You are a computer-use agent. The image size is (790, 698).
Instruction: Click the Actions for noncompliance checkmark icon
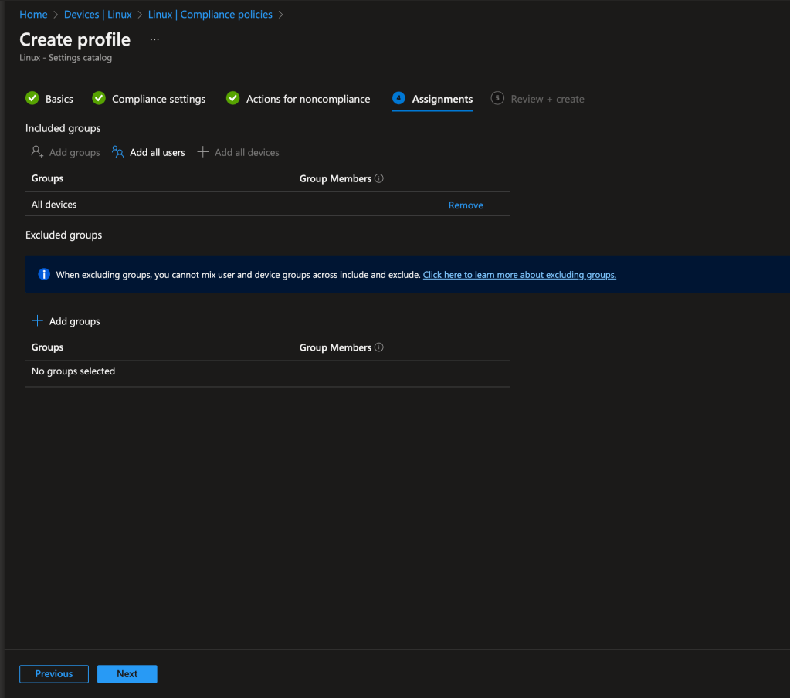click(x=232, y=98)
